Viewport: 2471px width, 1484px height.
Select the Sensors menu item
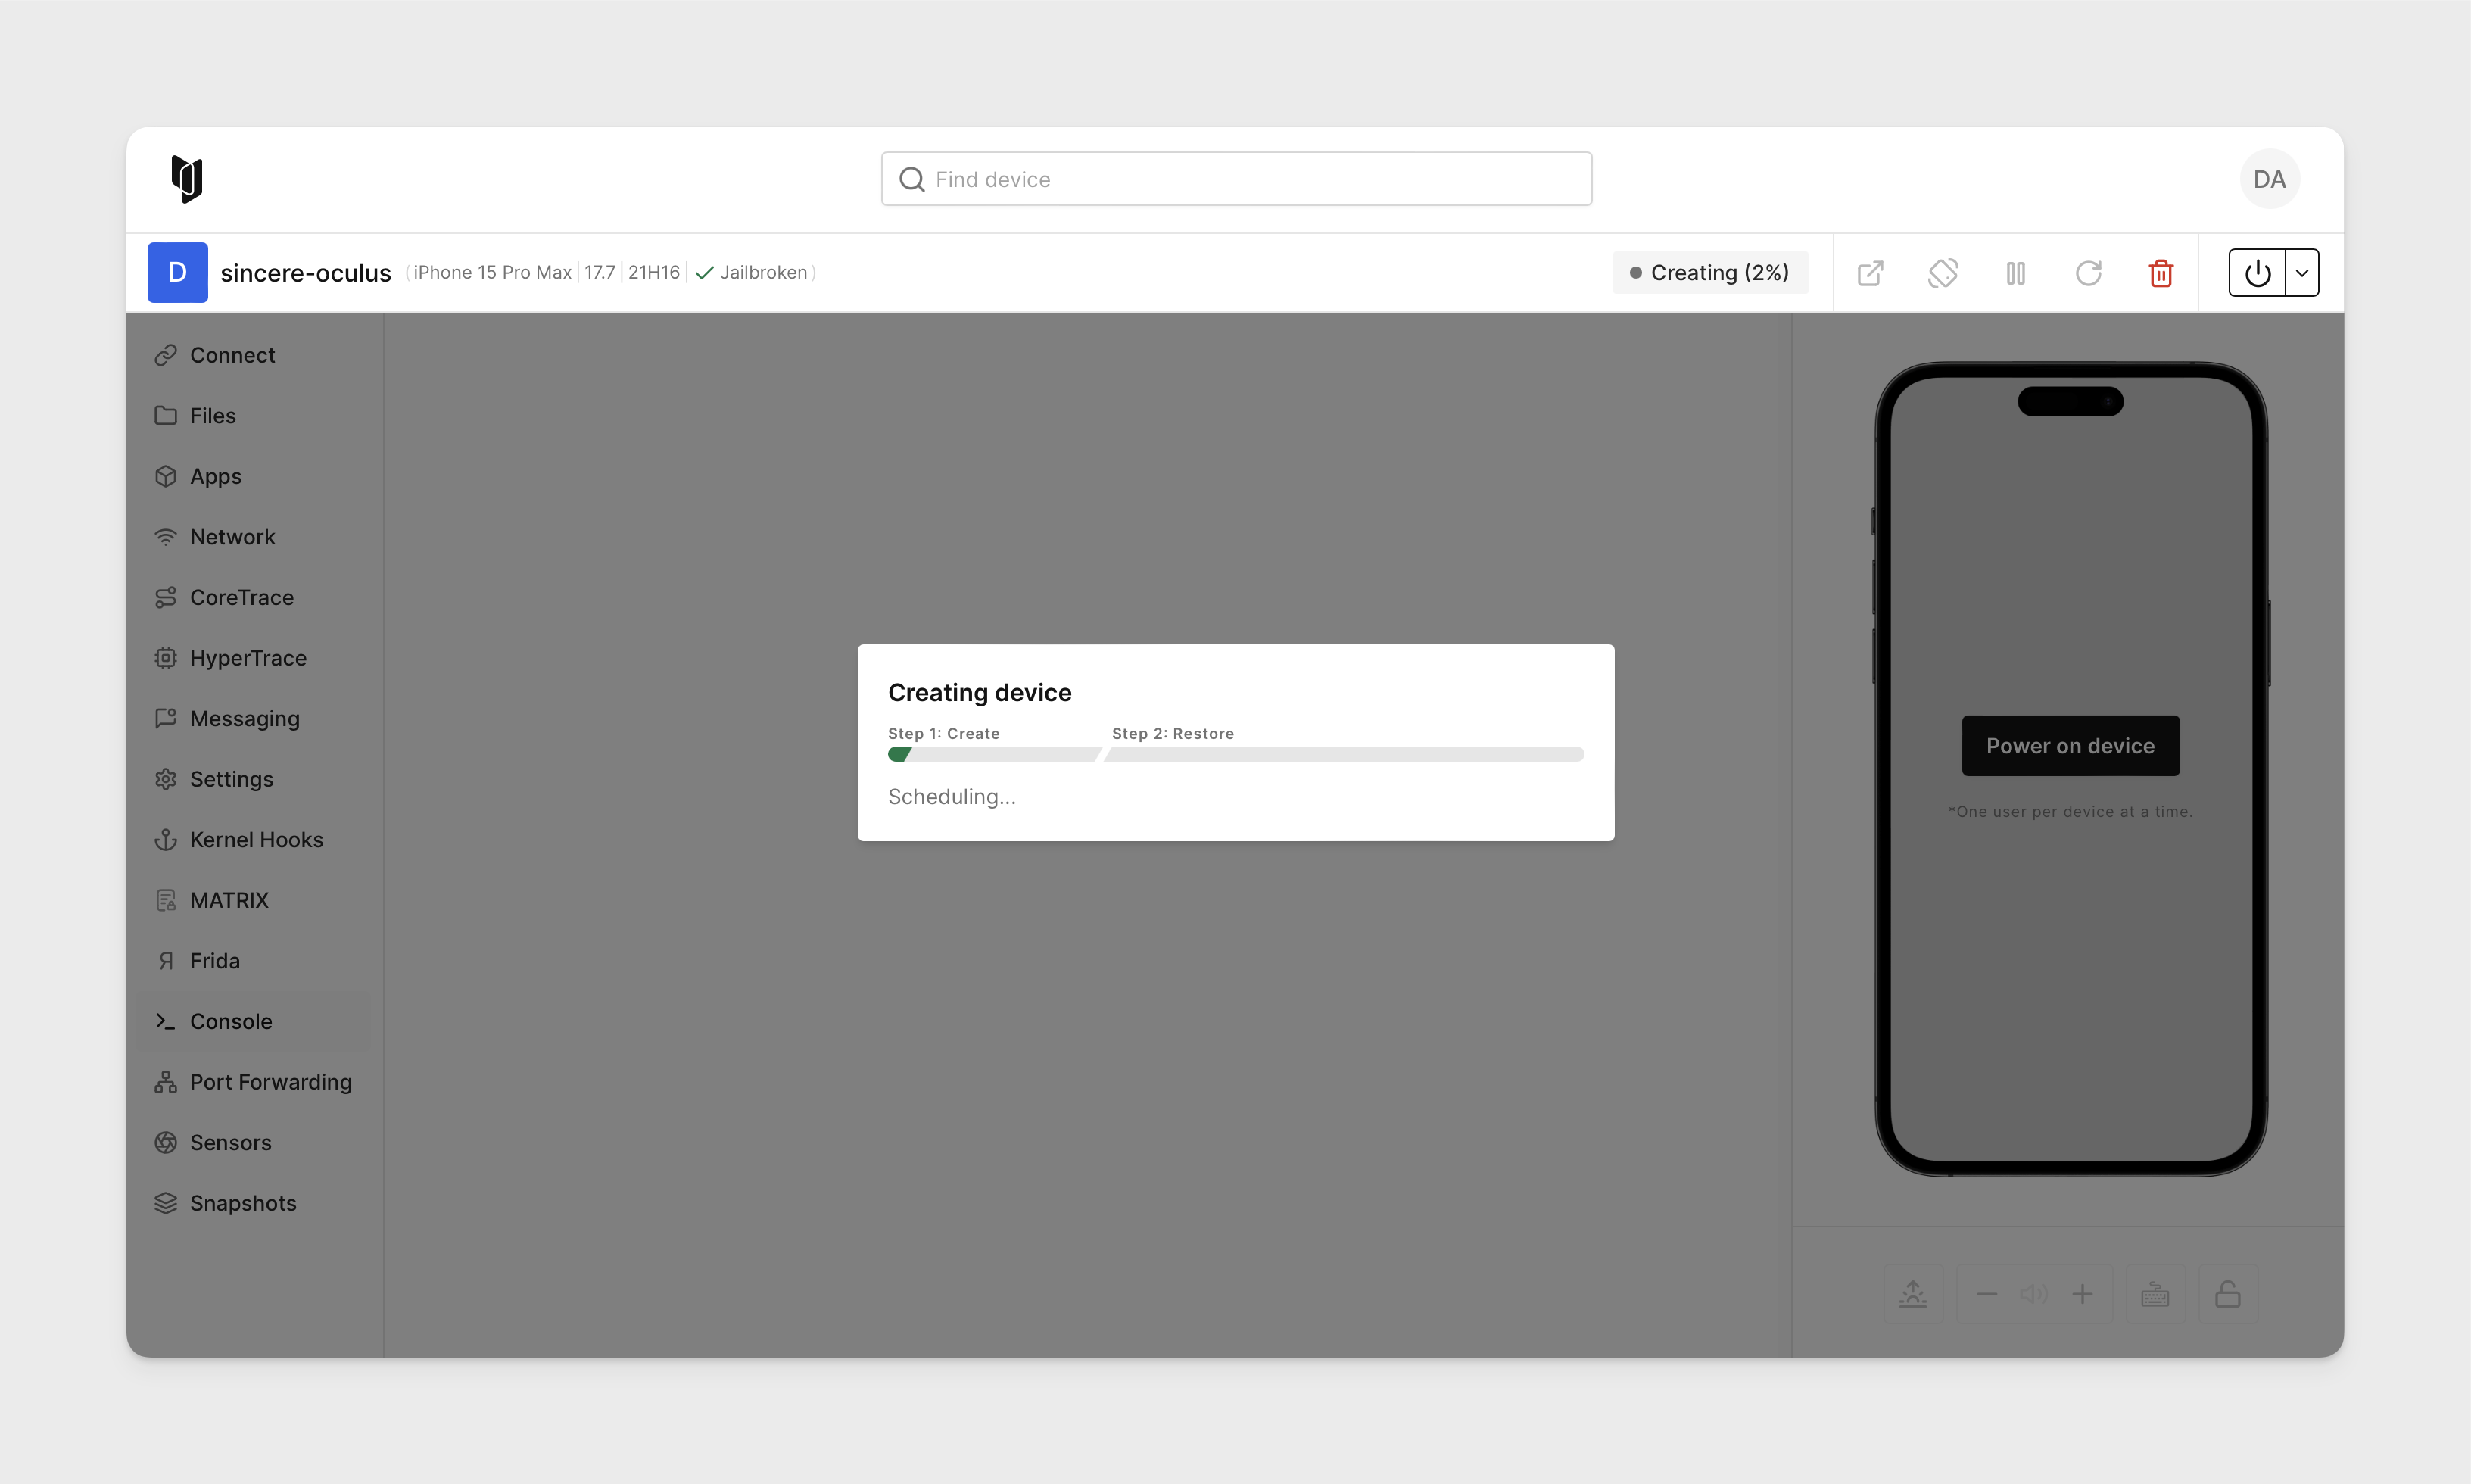click(x=229, y=1142)
